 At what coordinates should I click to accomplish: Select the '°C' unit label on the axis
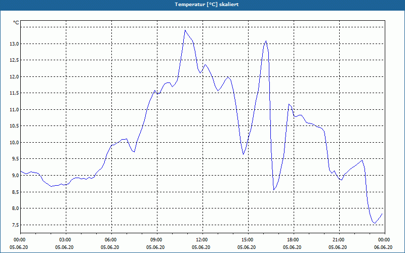coord(16,23)
